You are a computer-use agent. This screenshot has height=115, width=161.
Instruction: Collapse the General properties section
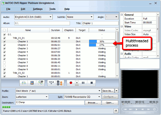pos(122,15)
